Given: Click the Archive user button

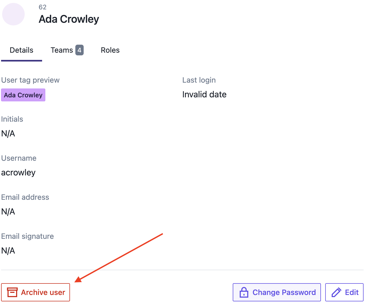Looking at the screenshot, I should click(x=35, y=292).
